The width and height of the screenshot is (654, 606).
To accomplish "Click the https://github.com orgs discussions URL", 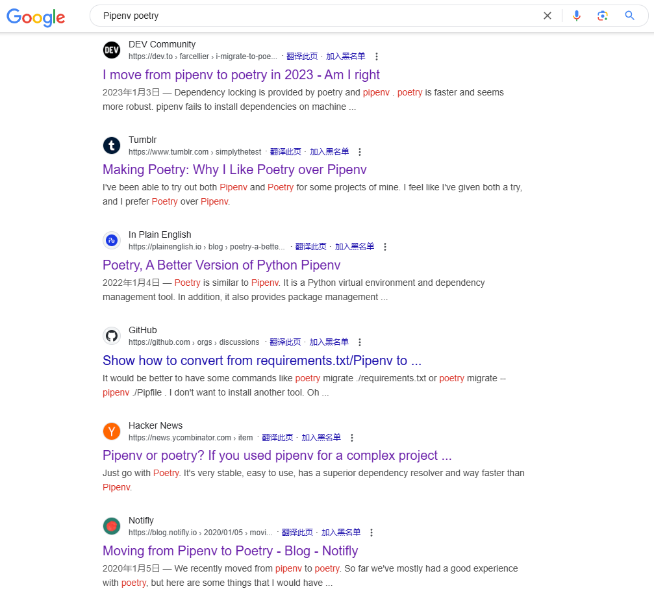I will [x=194, y=342].
